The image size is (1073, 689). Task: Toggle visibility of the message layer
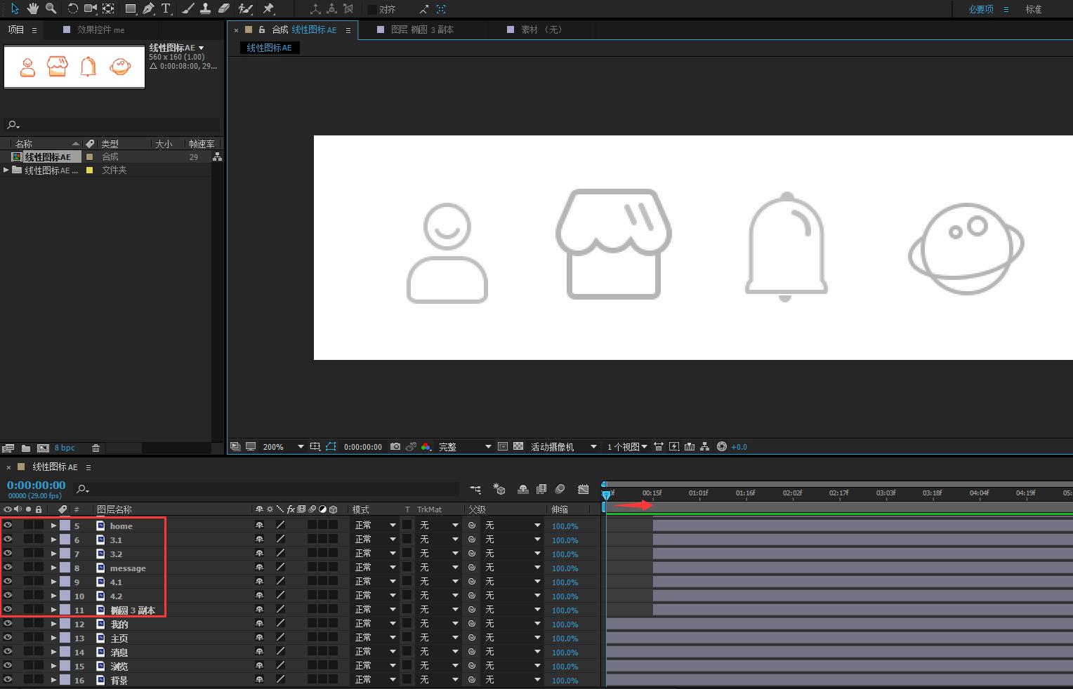(x=8, y=567)
